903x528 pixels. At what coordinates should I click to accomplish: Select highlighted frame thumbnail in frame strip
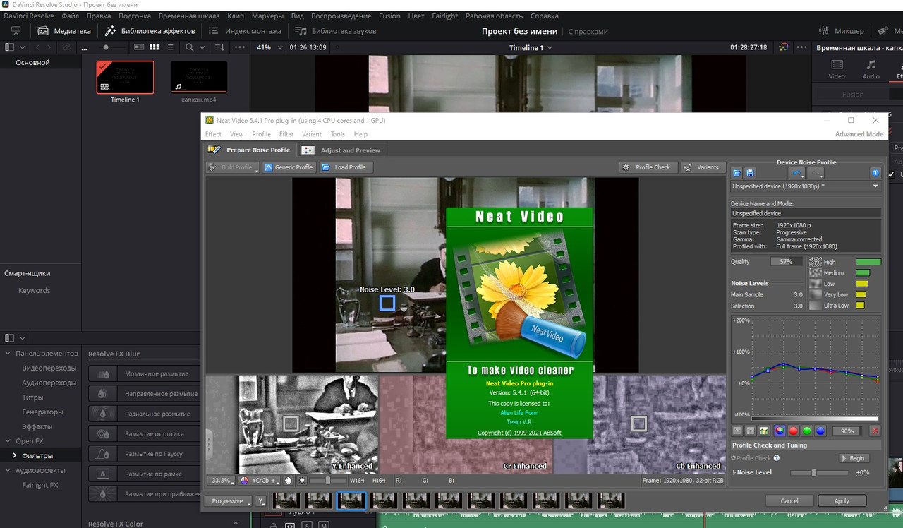point(351,500)
